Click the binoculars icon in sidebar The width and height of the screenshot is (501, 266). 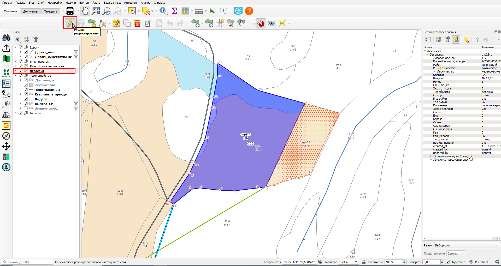(x=6, y=38)
